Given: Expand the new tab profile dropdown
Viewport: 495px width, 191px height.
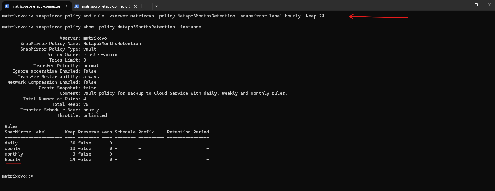Looking at the screenshot, I should point(157,6).
